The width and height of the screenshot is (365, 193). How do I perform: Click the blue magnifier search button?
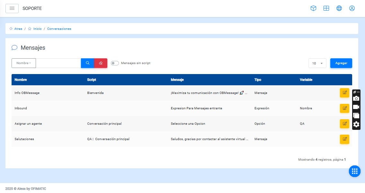87,63
